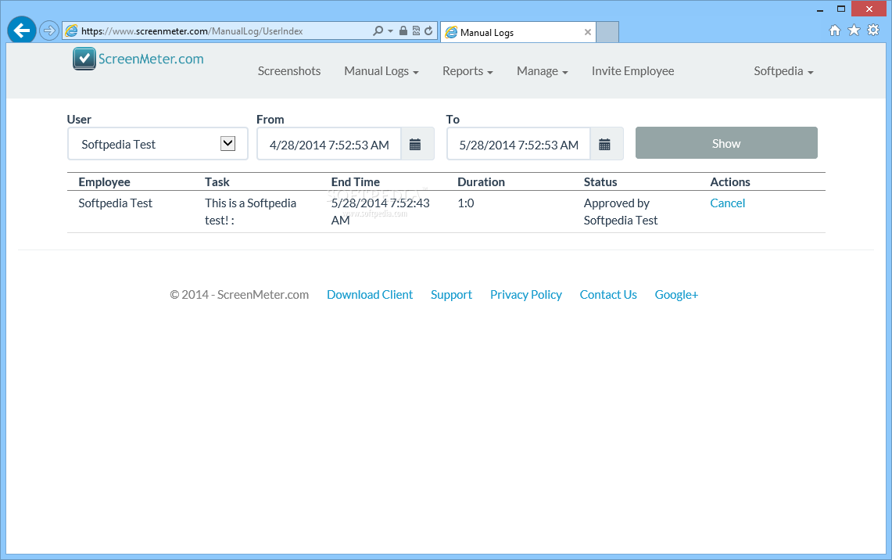Screen dimensions: 892x560
Task: Expand address bar autocomplete dropdown arrow
Action: pyautogui.click(x=390, y=31)
